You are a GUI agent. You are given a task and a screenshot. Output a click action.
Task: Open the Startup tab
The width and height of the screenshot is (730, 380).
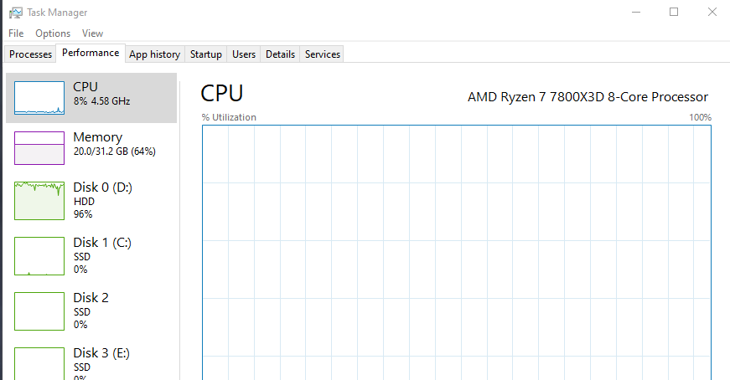click(206, 54)
